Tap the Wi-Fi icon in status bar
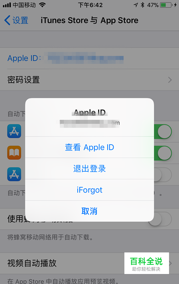The image size is (179, 284). [42, 5]
